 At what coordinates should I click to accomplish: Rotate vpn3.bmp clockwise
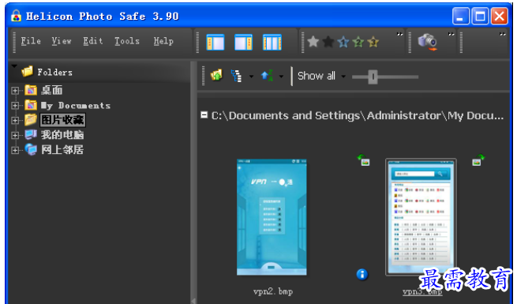coord(478,160)
